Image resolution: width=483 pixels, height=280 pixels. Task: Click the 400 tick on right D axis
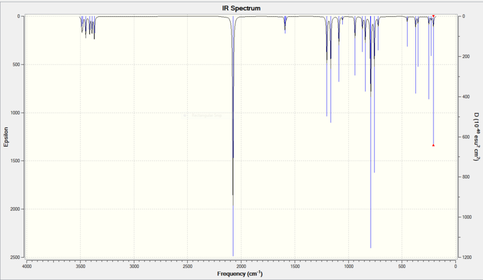(x=466, y=97)
